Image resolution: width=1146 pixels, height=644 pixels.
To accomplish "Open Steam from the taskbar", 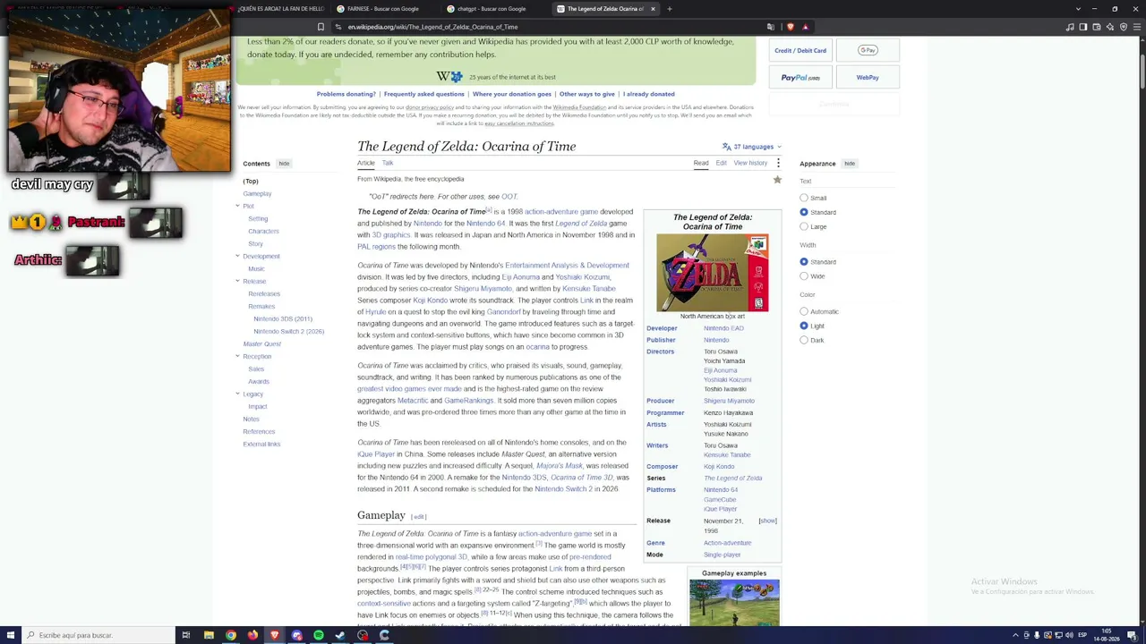I will point(340,635).
